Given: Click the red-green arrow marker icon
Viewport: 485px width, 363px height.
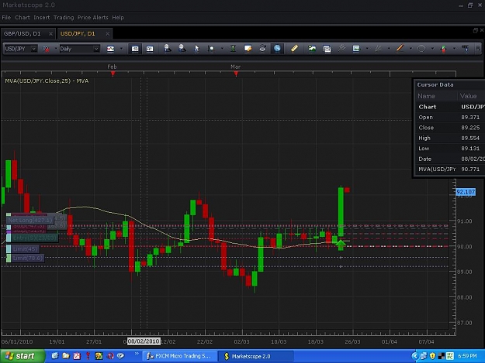Looking at the screenshot, I should [x=444, y=49].
